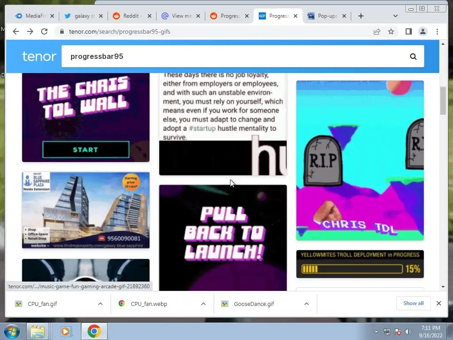Expand options for GooseDance.gif download
Viewport: 453px width, 340px height.
(x=307, y=304)
